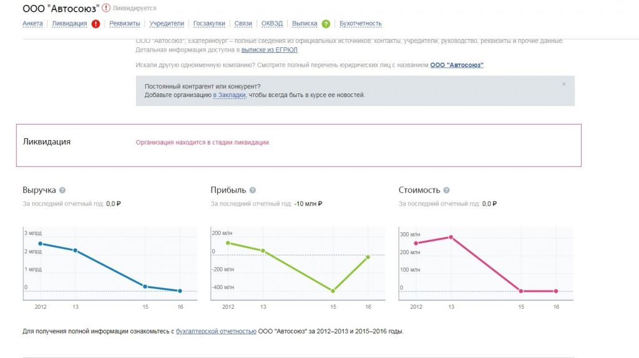Click the в Закладки link
The height and width of the screenshot is (358, 639).
coord(230,95)
